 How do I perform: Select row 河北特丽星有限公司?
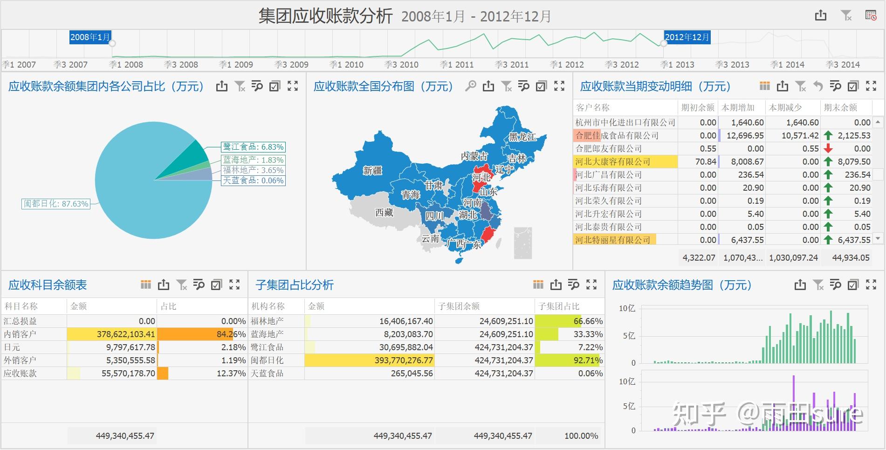(x=723, y=240)
